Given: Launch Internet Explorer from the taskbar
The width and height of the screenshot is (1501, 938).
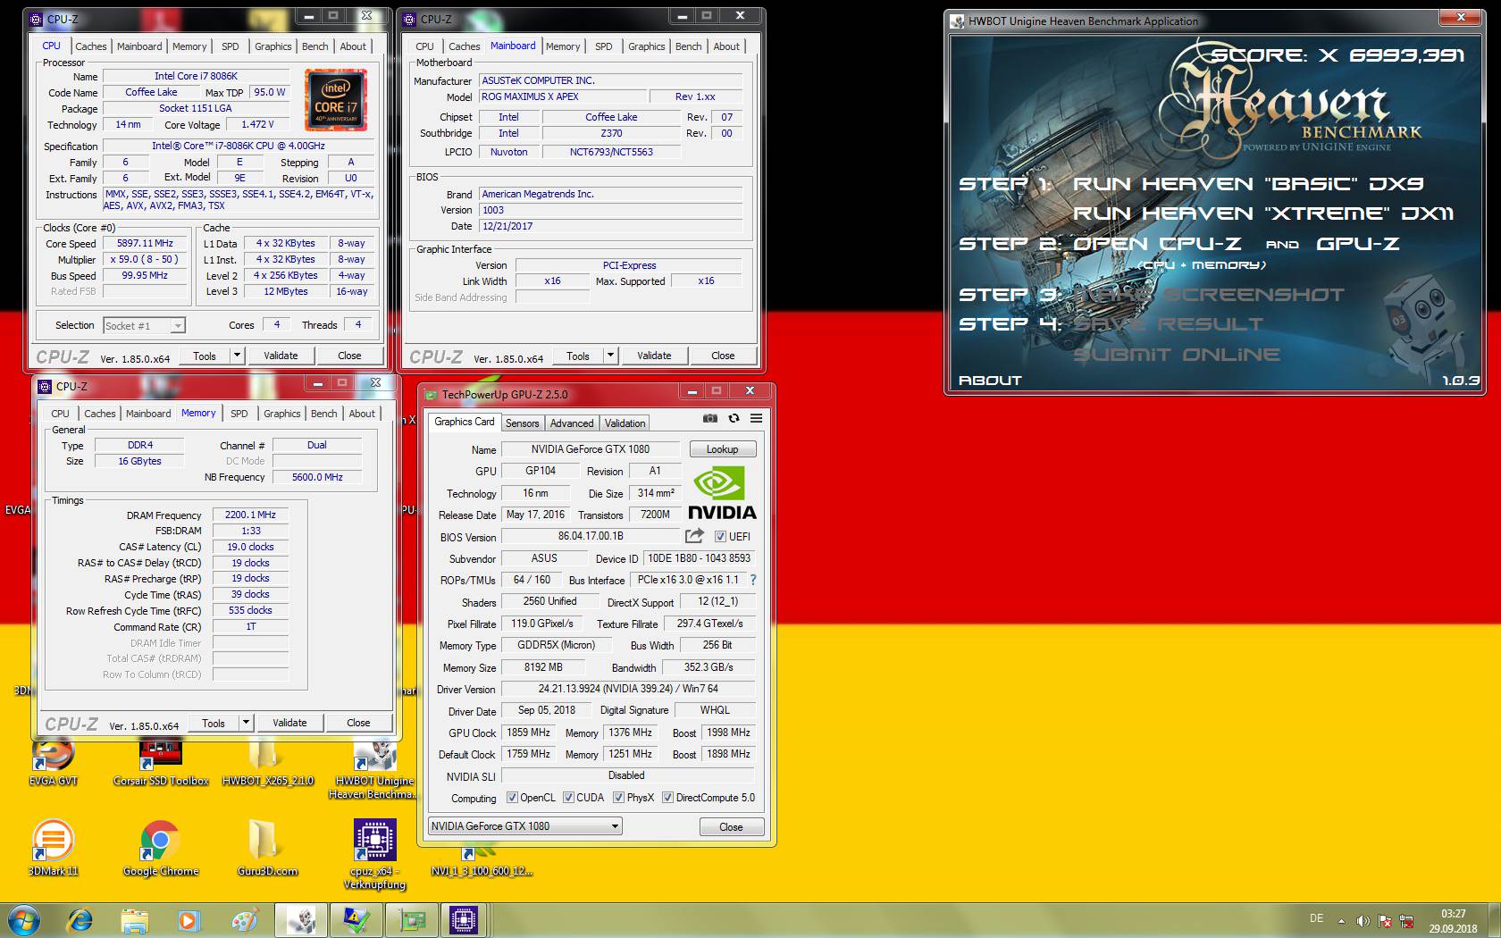Looking at the screenshot, I should pos(80,920).
